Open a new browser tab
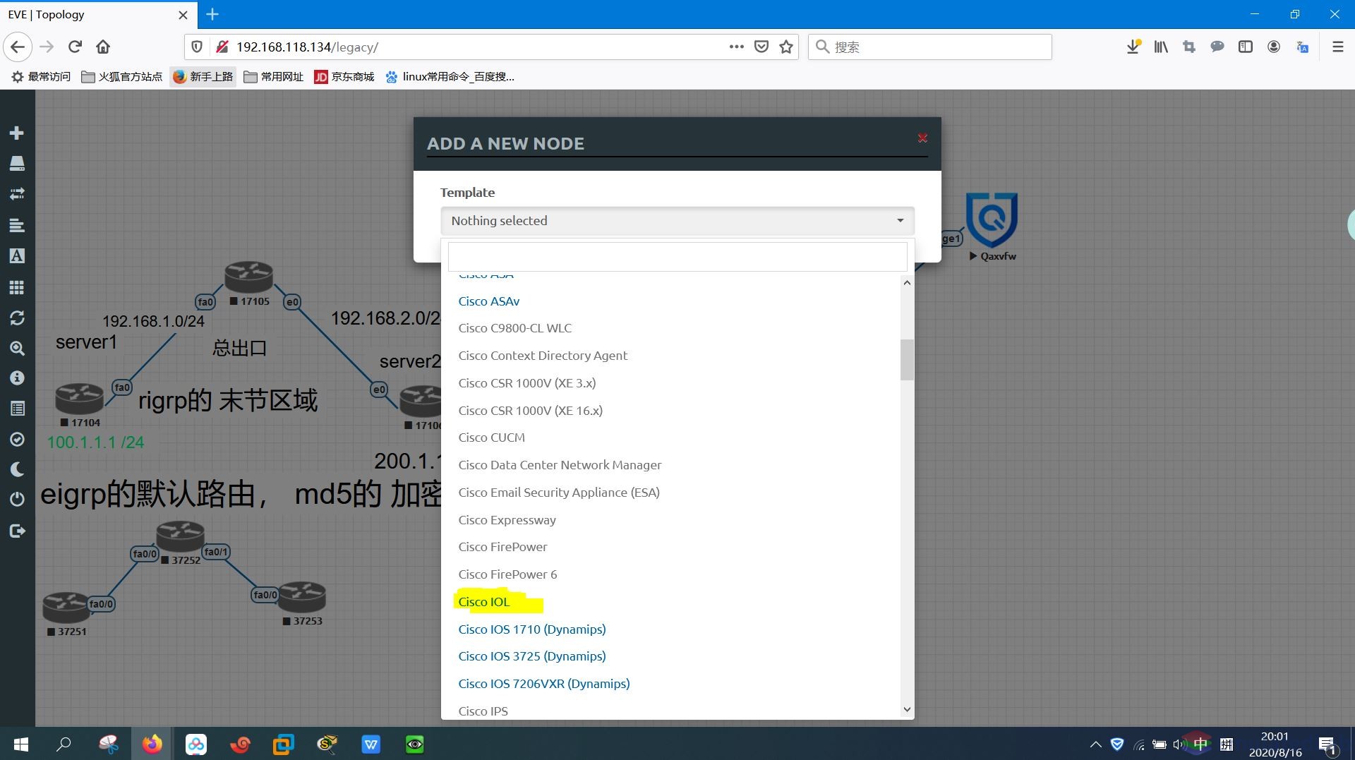Viewport: 1355px width, 760px height. pos(212,14)
